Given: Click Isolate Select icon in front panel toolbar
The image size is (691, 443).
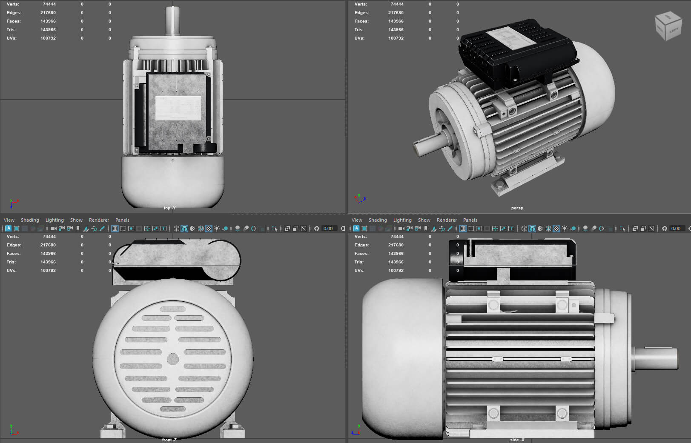Looking at the screenshot, I should click(x=275, y=229).
